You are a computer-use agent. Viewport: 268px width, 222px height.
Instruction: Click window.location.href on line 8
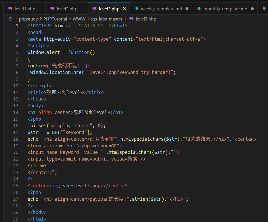(x=57, y=72)
